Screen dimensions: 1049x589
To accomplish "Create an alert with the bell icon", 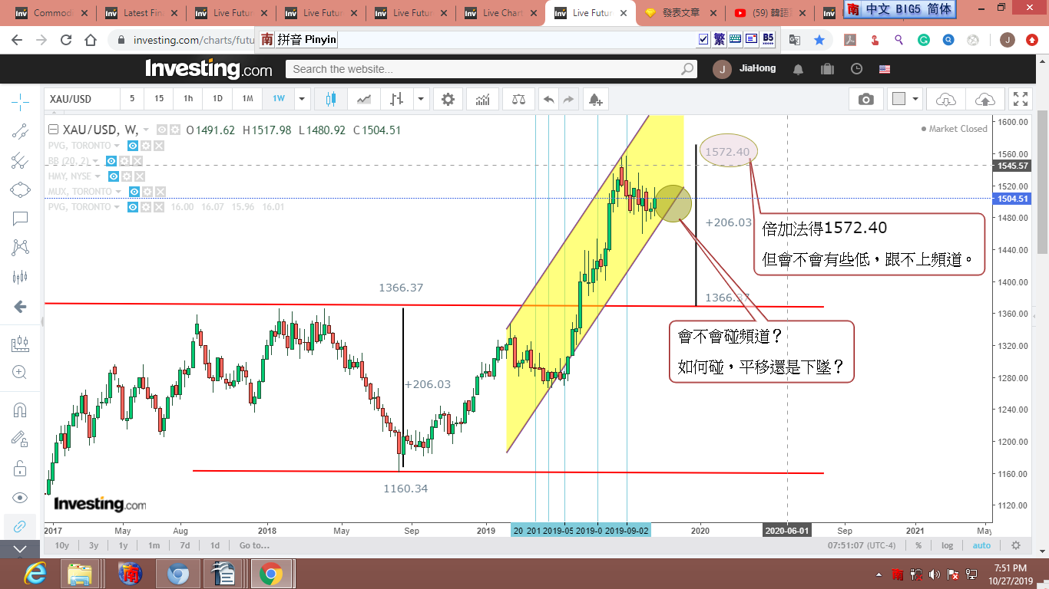I will click(595, 99).
